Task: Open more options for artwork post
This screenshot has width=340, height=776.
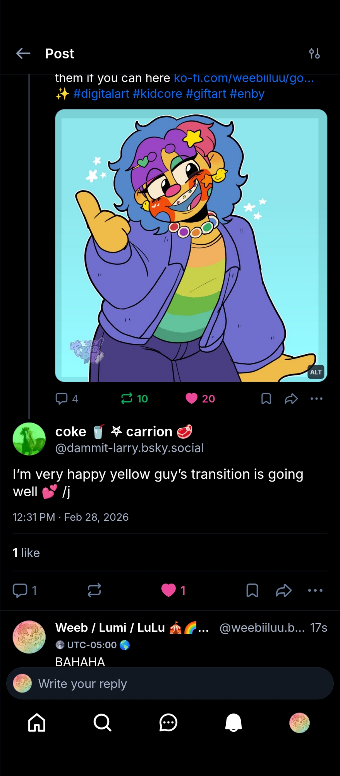Action: click(x=316, y=398)
